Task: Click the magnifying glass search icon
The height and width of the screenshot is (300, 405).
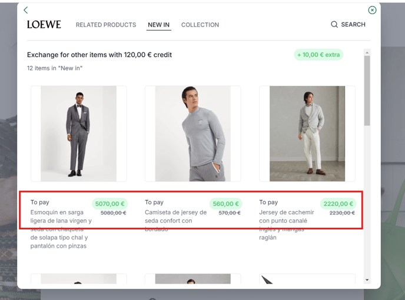Action: 334,24
